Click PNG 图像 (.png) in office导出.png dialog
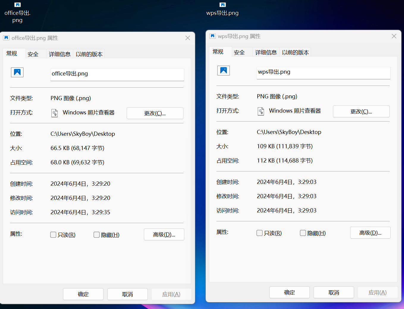Viewport: 404px width, 309px height. click(x=71, y=98)
